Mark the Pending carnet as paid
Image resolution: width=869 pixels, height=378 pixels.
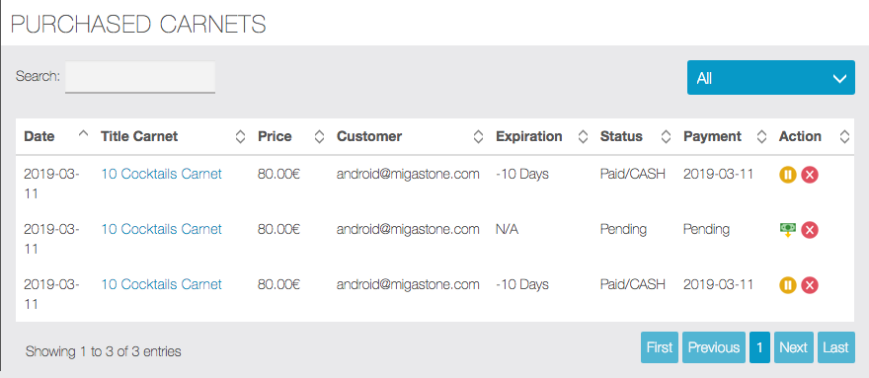coord(788,229)
